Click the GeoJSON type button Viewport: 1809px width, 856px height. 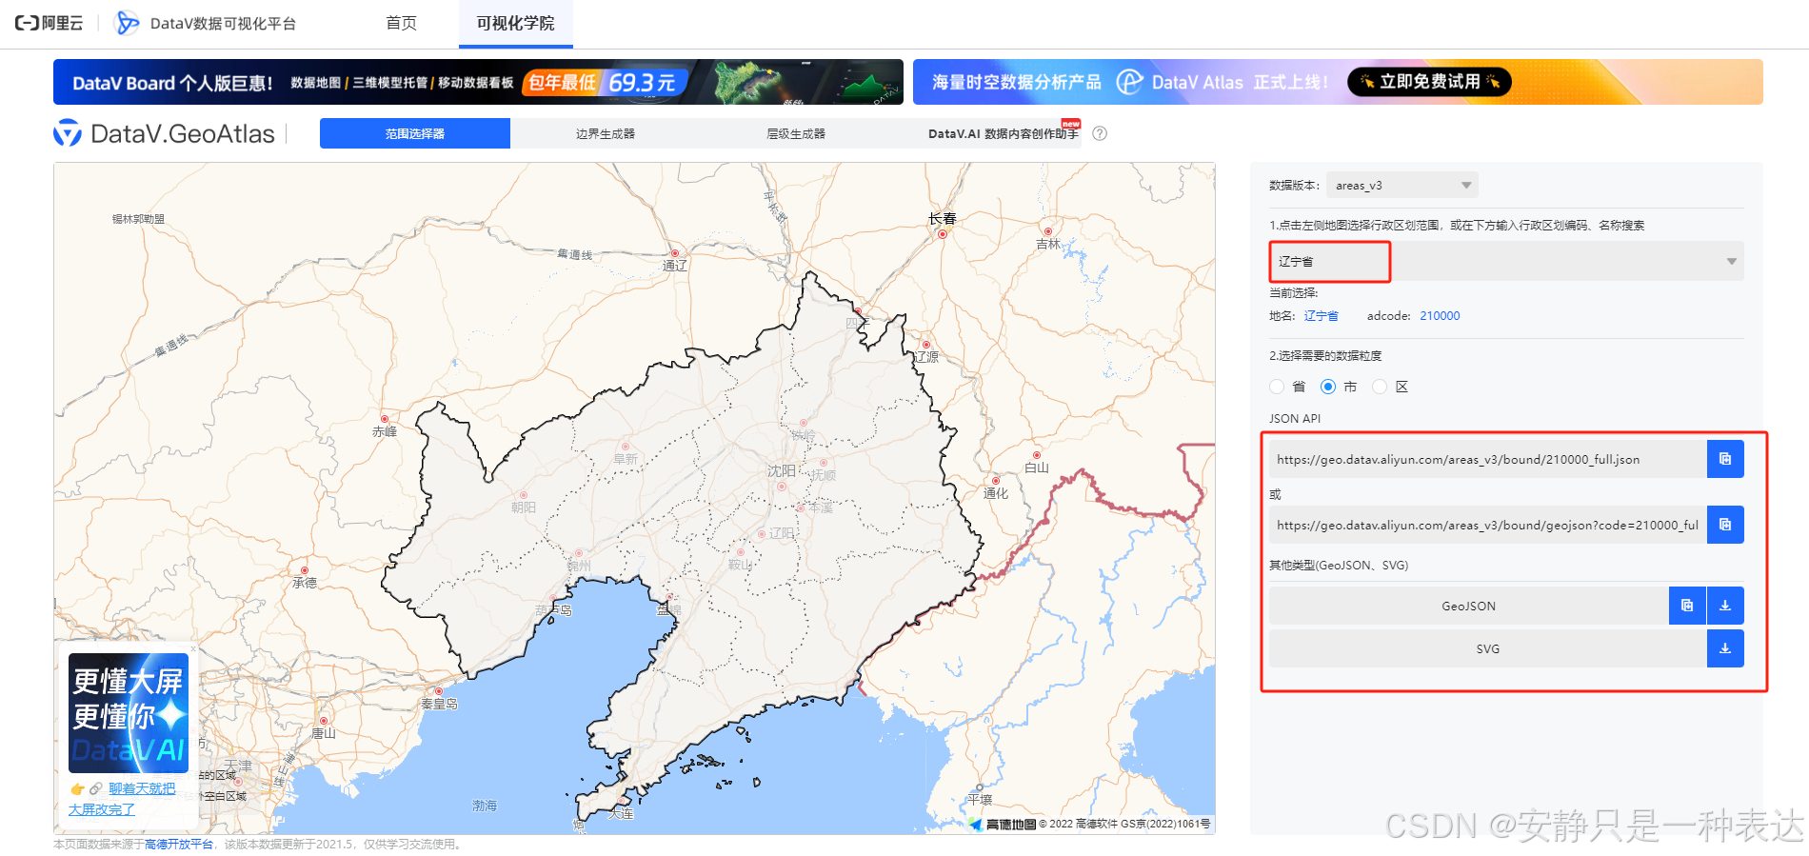1468,606
